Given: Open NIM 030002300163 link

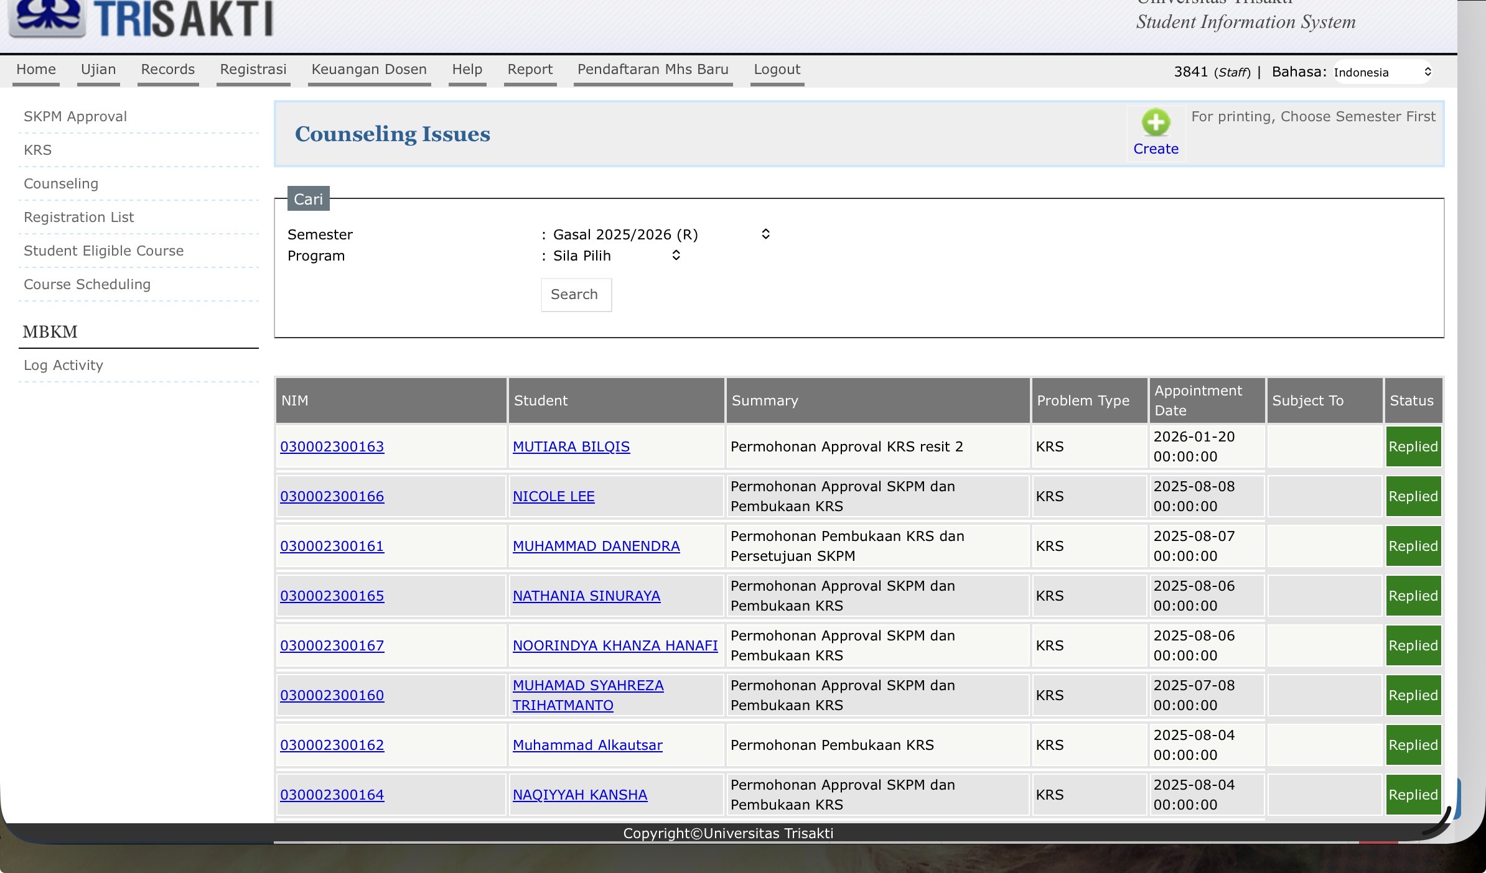Looking at the screenshot, I should 332,447.
